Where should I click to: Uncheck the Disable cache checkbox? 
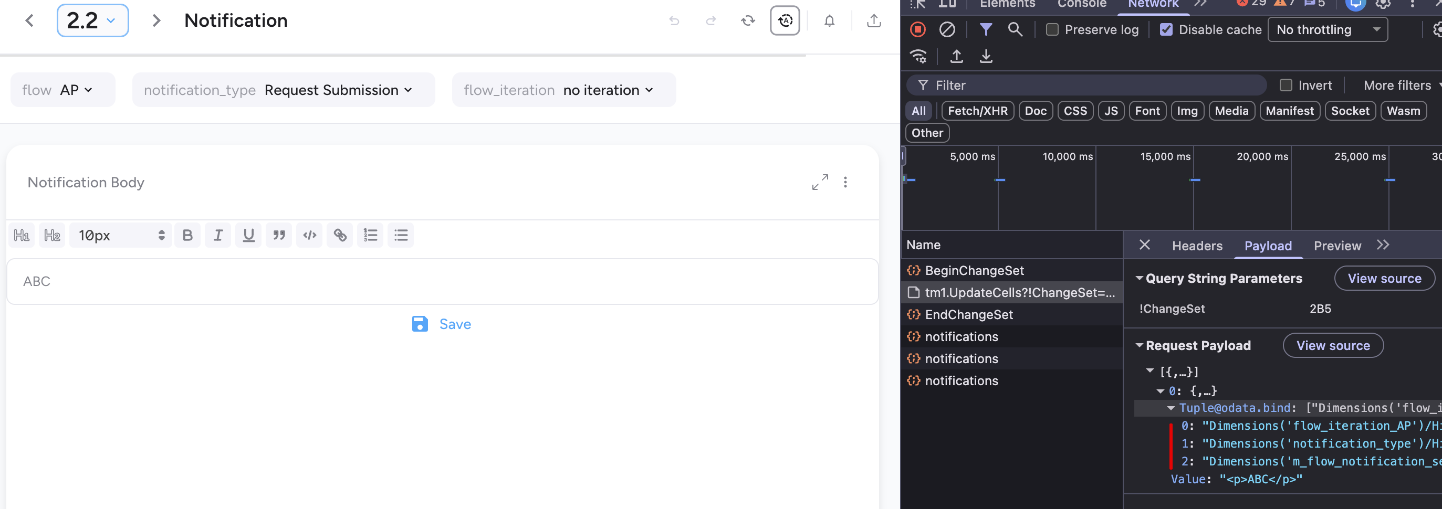click(1166, 29)
